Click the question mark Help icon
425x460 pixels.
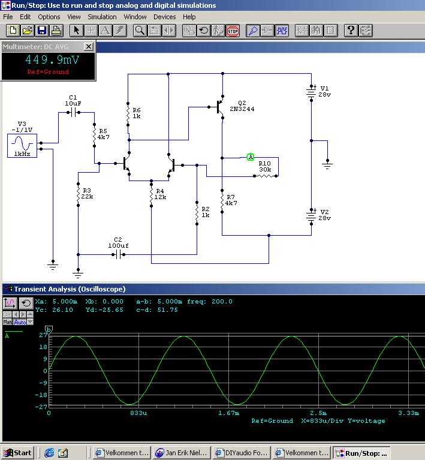351,31
